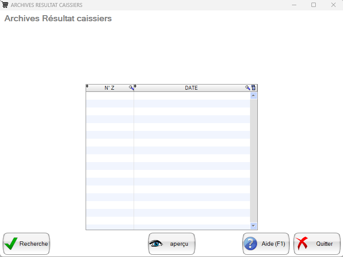Click the table scrollbar down arrow
The width and height of the screenshot is (343, 257).
253,226
